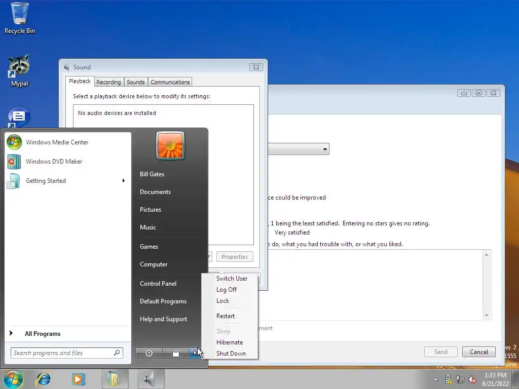Click the magnifier icon in search box
Image resolution: width=519 pixels, height=389 pixels.
point(117,353)
